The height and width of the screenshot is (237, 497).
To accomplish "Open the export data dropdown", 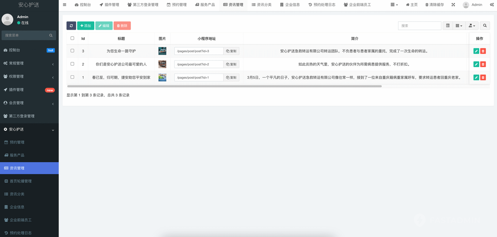I will point(472,26).
